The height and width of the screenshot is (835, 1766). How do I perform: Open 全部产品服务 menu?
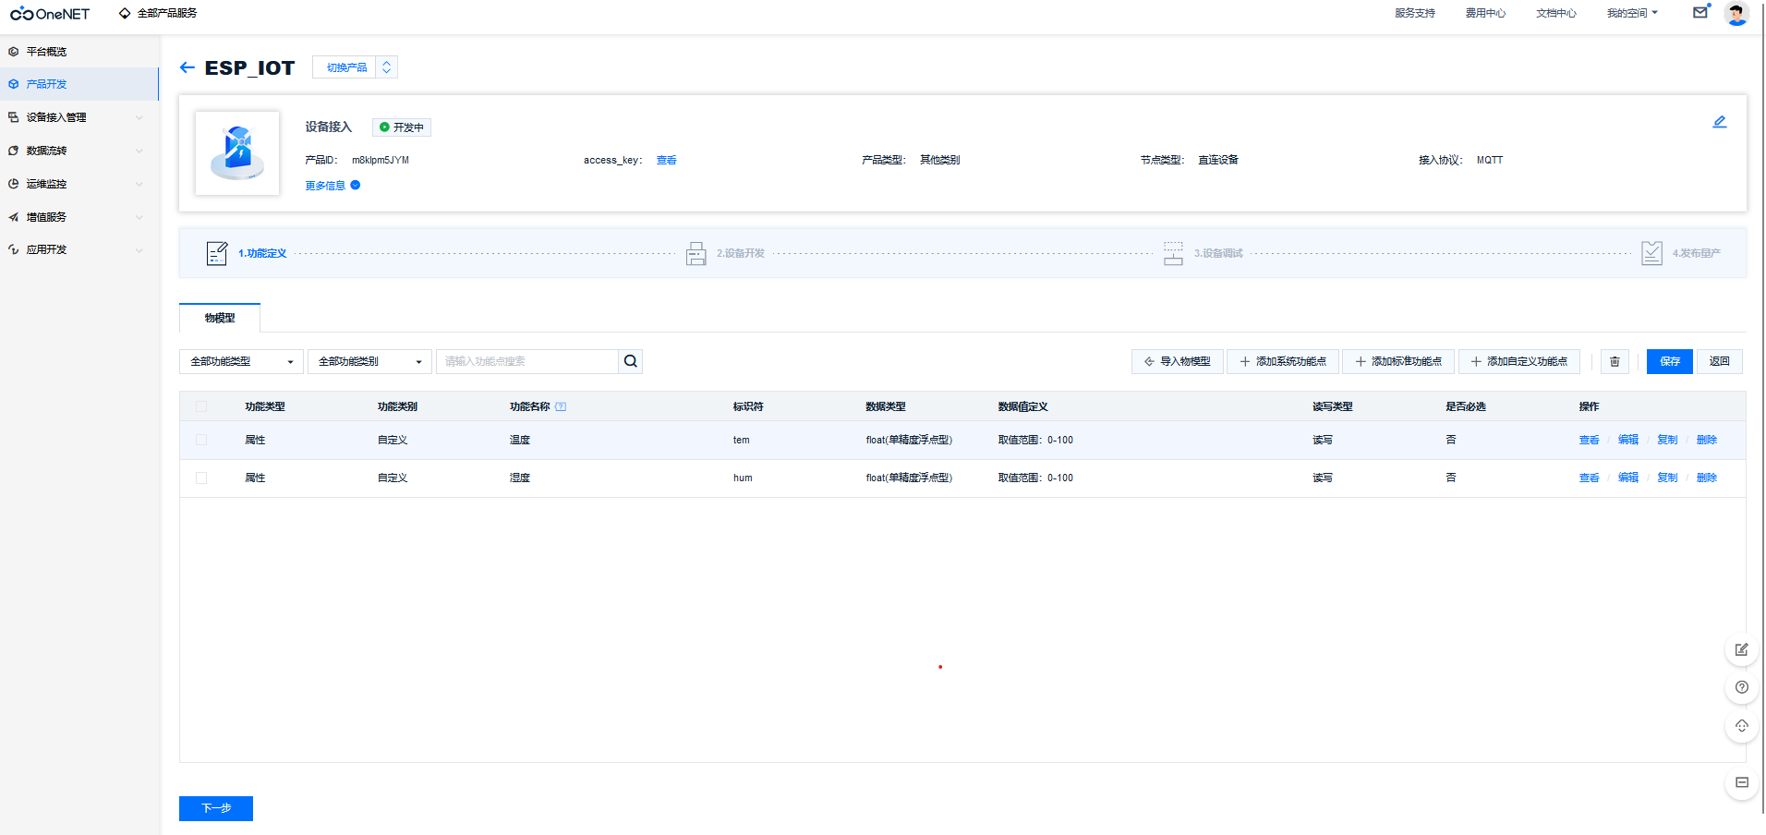point(158,13)
